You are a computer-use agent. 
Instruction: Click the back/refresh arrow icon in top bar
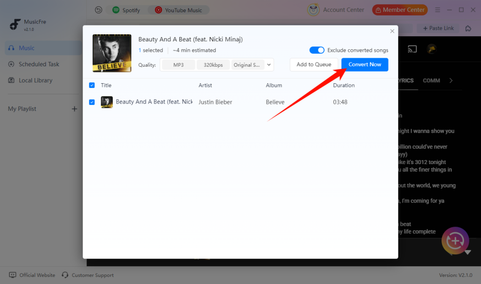click(x=98, y=10)
